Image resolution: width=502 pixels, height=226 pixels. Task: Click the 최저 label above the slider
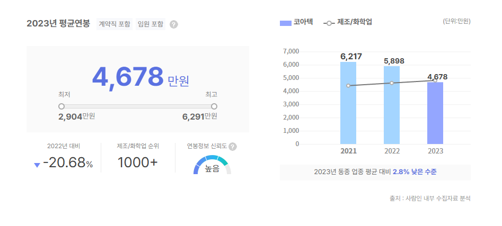click(64, 95)
